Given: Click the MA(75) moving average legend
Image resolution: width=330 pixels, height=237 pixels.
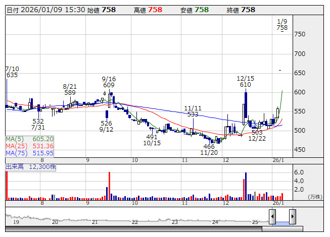Looking at the screenshot, I should (x=29, y=153).
